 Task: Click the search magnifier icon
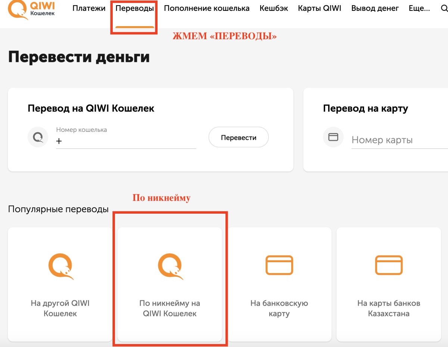[444, 8]
